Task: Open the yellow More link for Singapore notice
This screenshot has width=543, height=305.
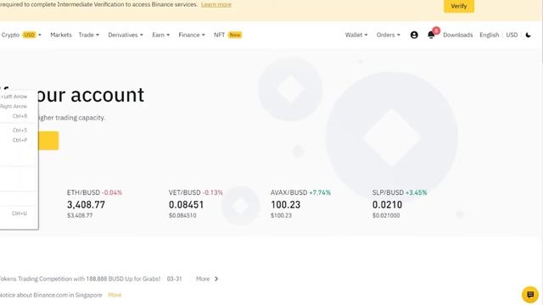Action: coord(115,295)
